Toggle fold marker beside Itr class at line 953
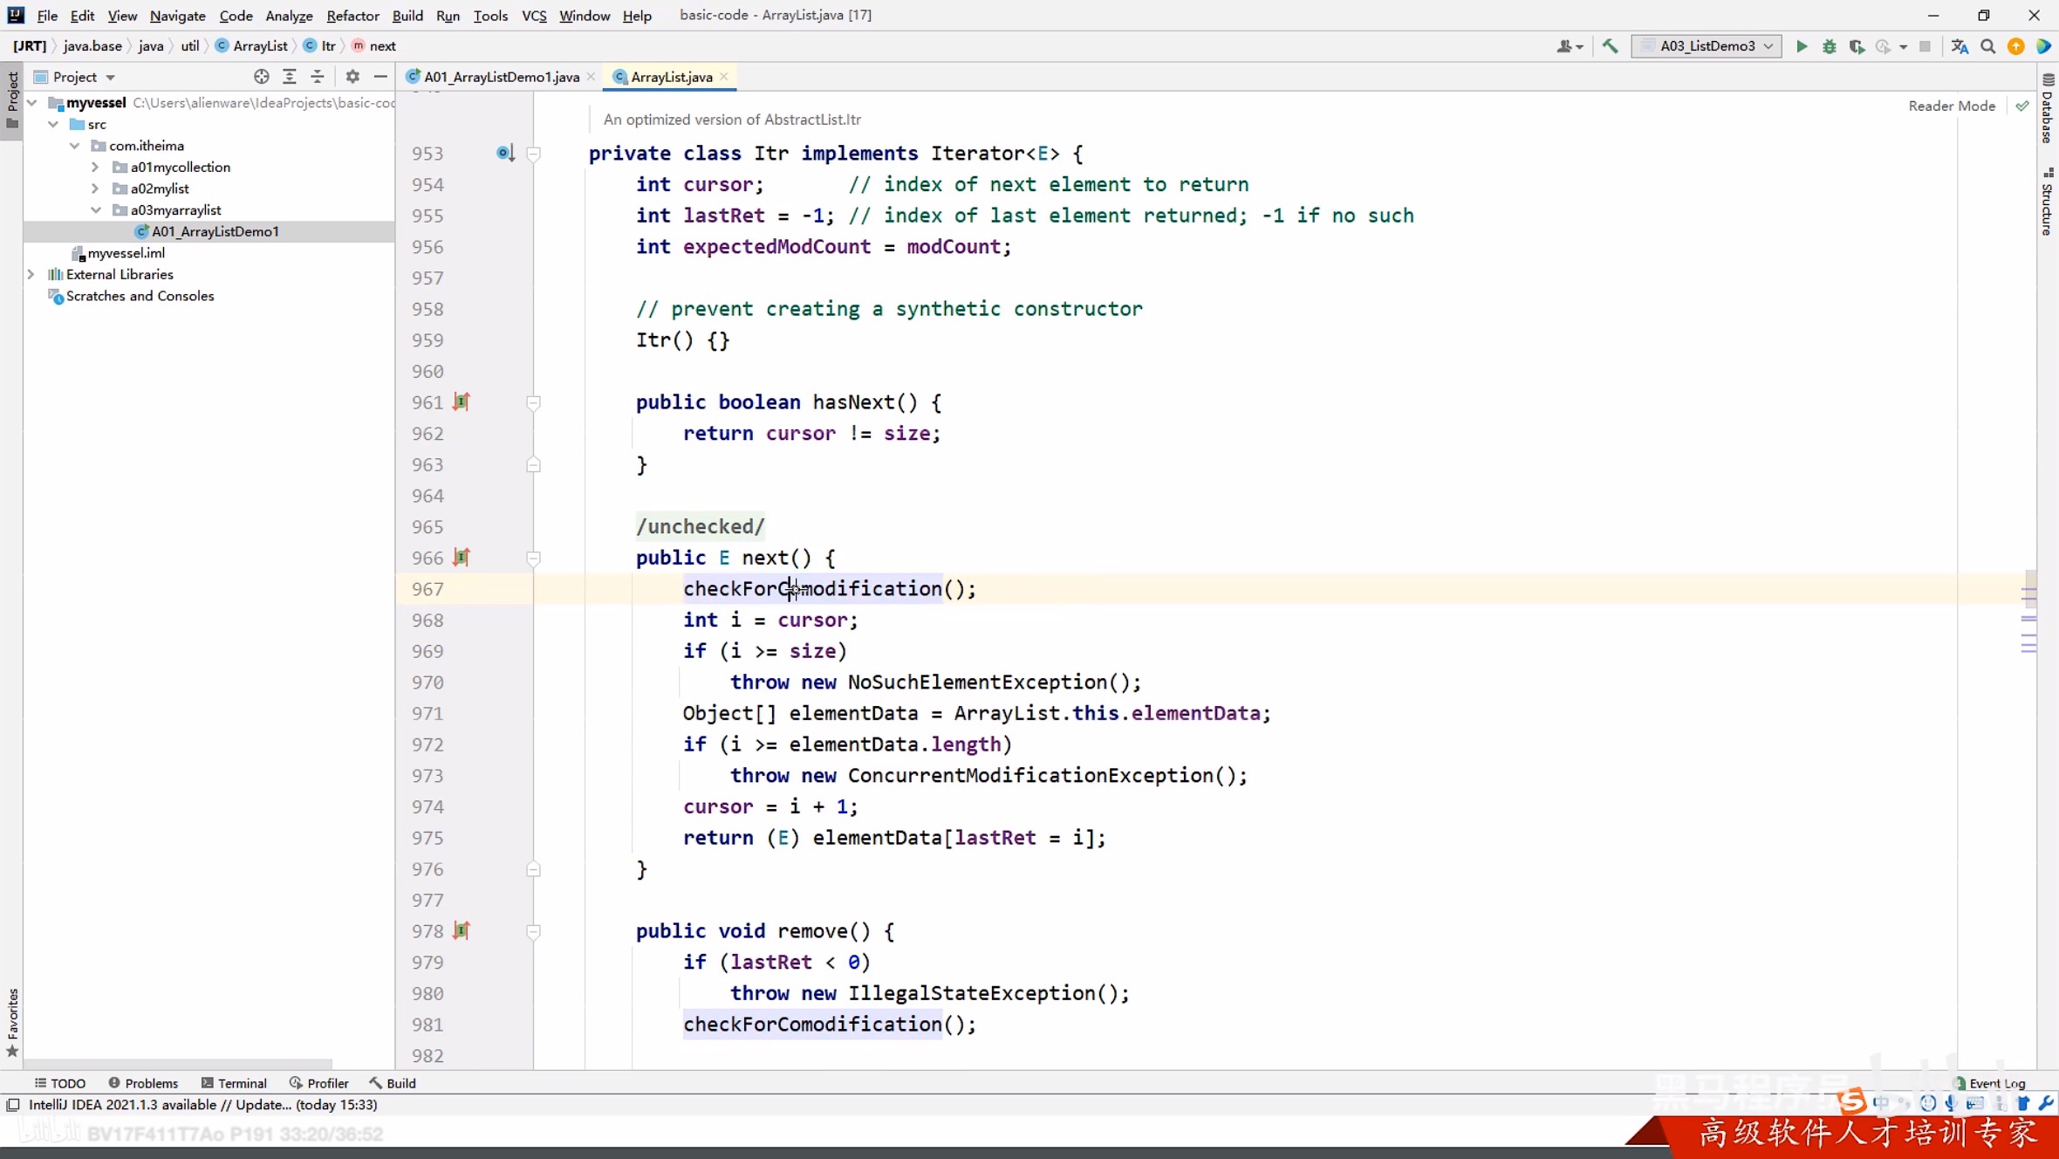 tap(533, 154)
